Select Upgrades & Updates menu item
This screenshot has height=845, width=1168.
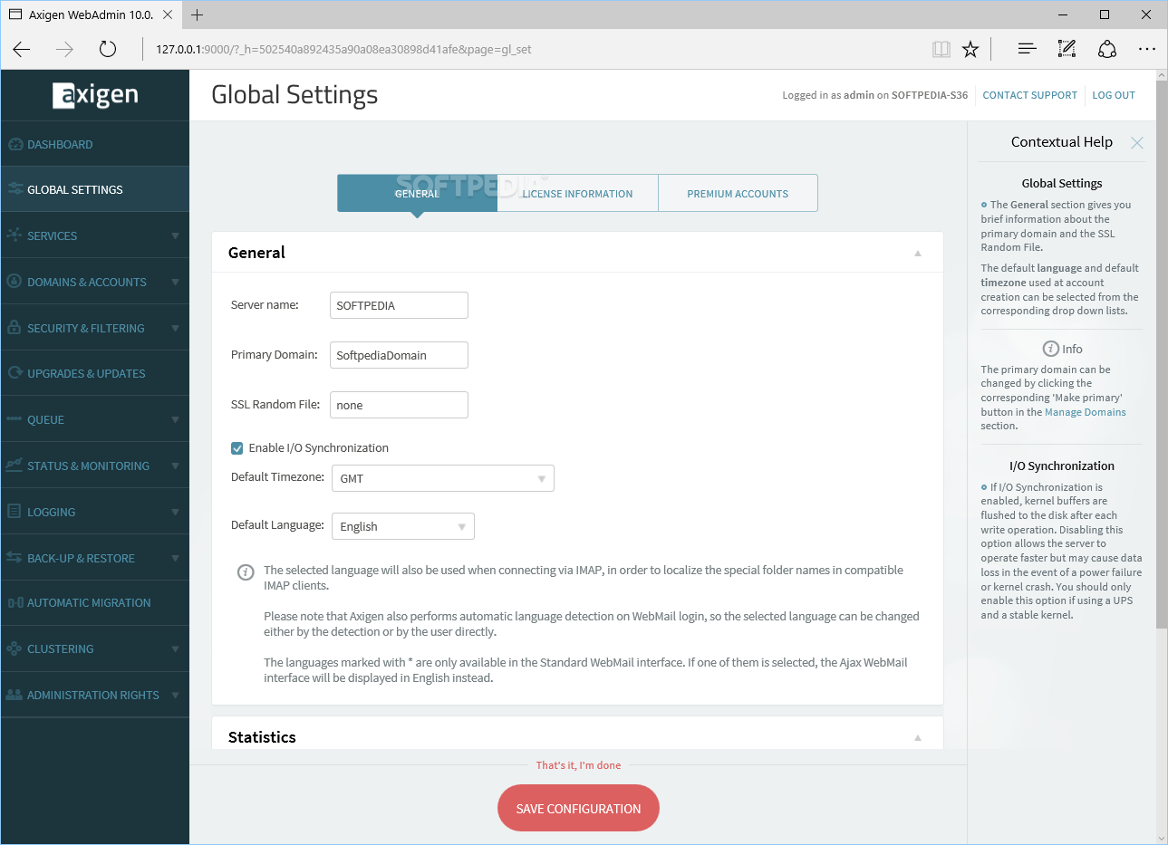[x=95, y=373]
